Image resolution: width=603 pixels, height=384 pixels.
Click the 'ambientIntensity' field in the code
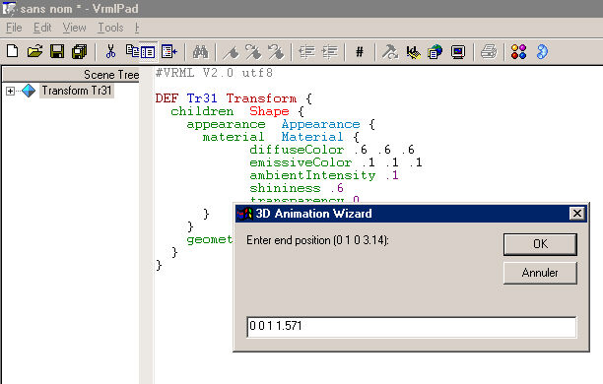click(312, 175)
